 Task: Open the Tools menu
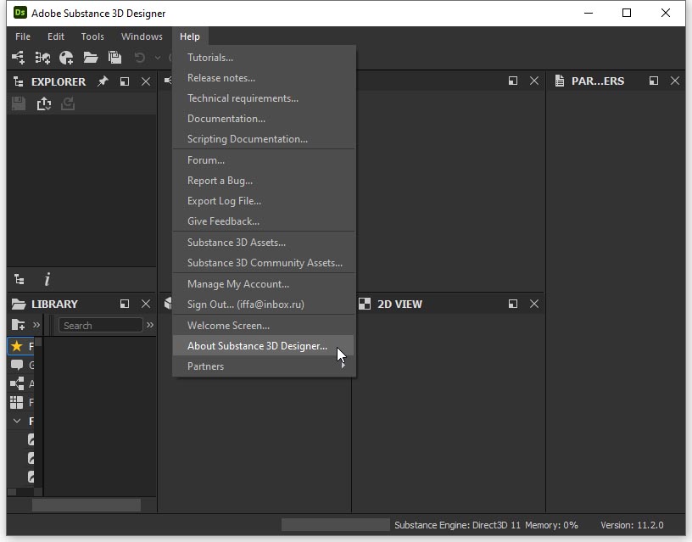[x=92, y=36]
